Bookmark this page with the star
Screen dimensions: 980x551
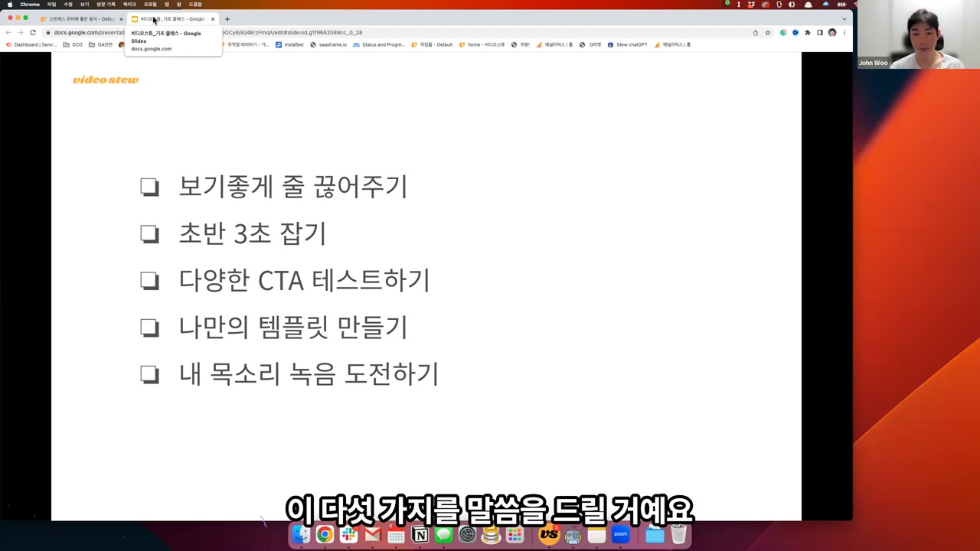(768, 33)
